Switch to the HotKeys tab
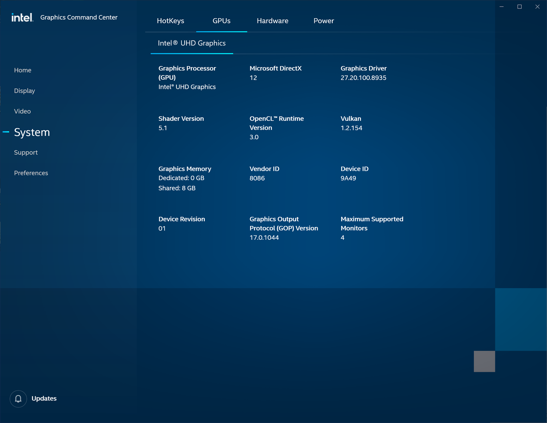Screen dimensions: 547x423 (x=171, y=21)
